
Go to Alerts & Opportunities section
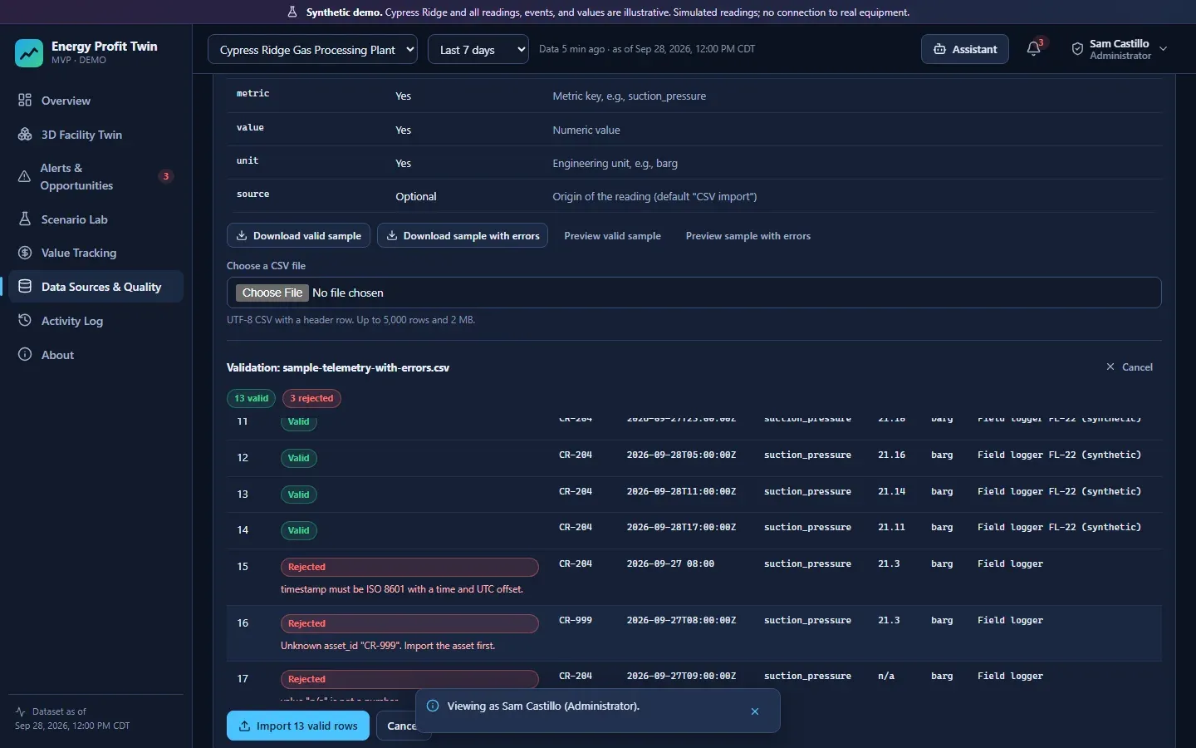(x=96, y=177)
